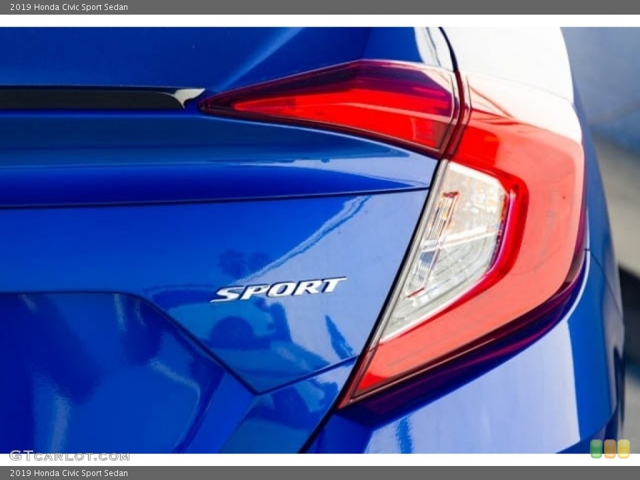Click the green square in the corner

596,449
